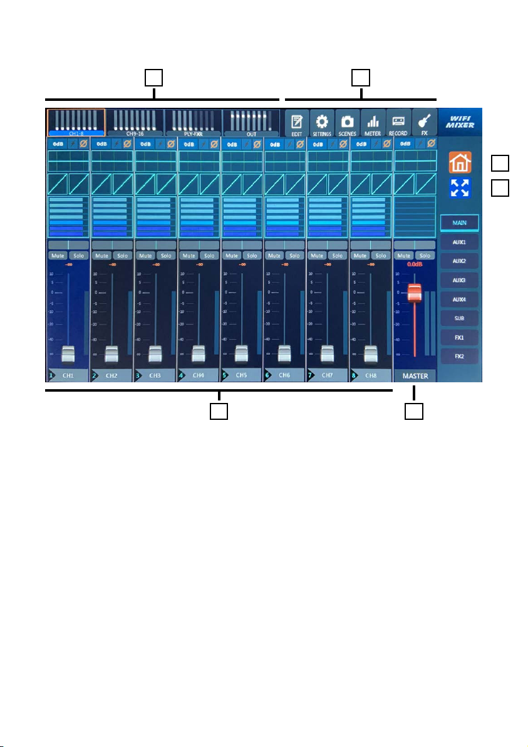Toggle fullscreen with the blue arrows icon
528x747 pixels.
[460, 188]
